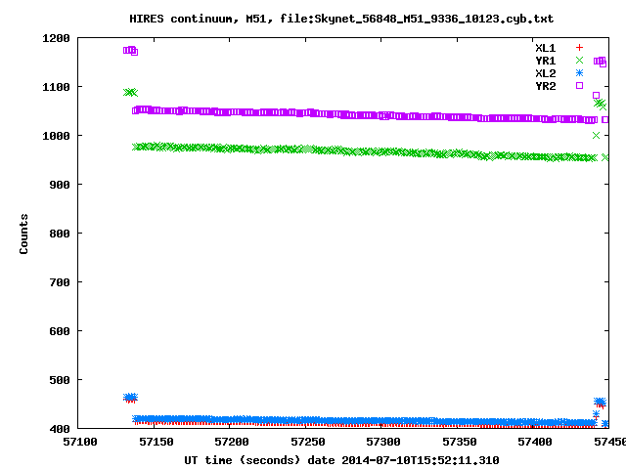The width and height of the screenshot is (626, 469).
Task: Click the y-axis tick label 1100
Action: click(x=56, y=87)
